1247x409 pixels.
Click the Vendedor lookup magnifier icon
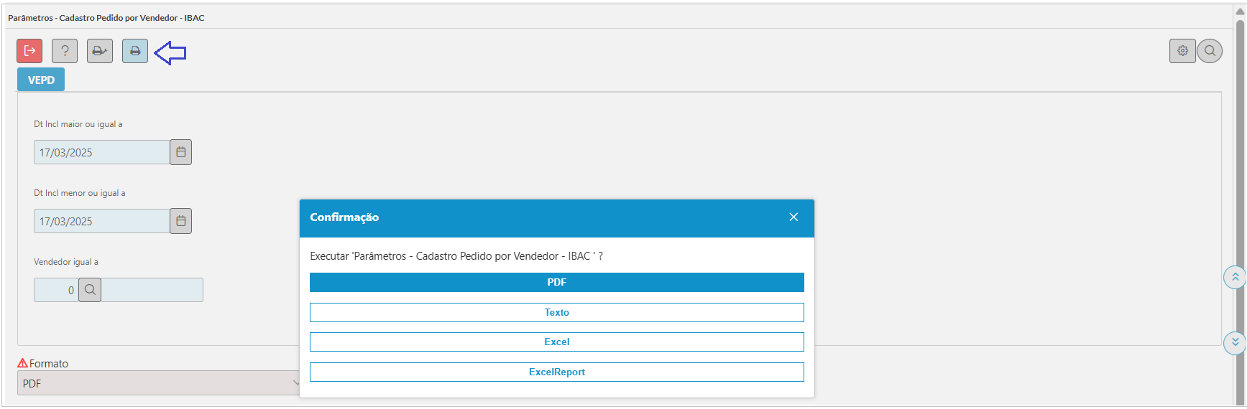coord(90,290)
